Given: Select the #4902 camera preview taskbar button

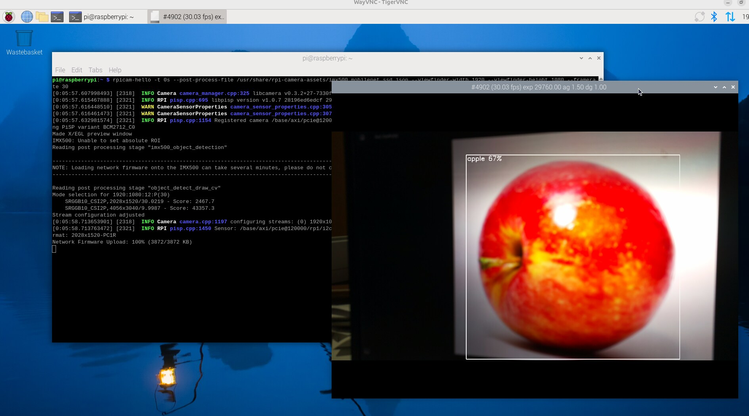Looking at the screenshot, I should [187, 17].
